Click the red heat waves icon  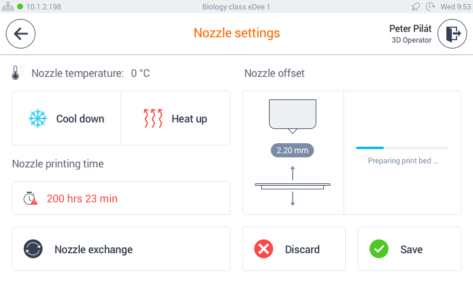153,118
